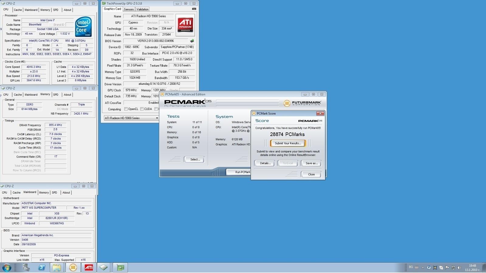This screenshot has height=273, width=486.
Task: Click the Driver Version field atiumdag 8.14.10.0716
Action: click(x=159, y=84)
